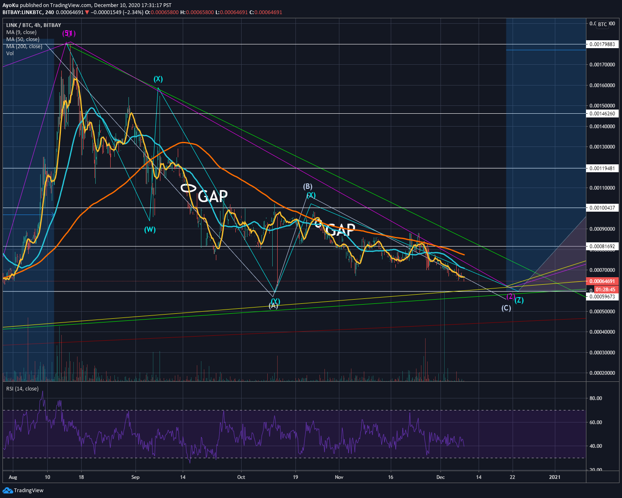Click the Dec date on time axis
The width and height of the screenshot is (622, 498).
[440, 477]
